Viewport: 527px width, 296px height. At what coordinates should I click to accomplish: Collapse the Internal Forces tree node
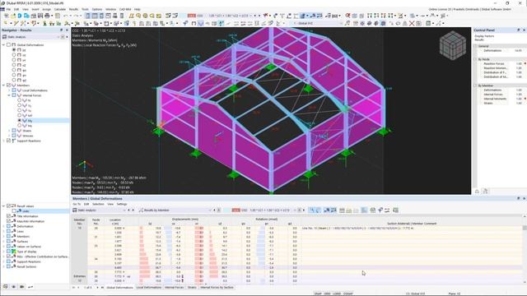pos(9,95)
